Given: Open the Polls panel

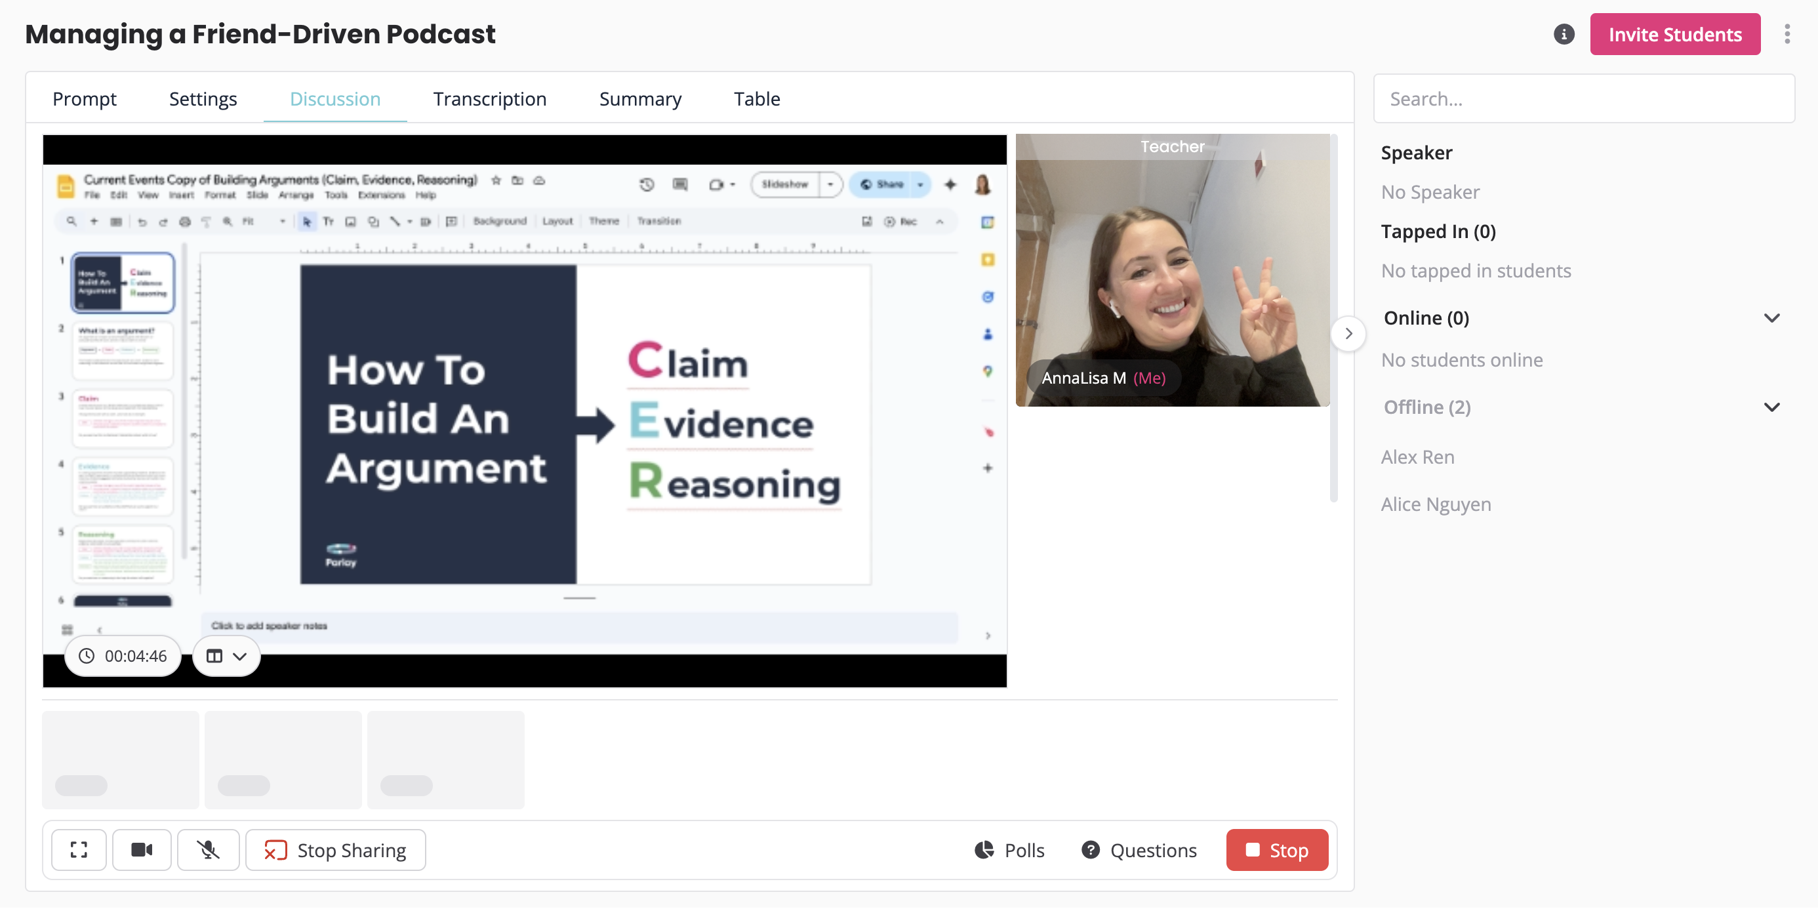Looking at the screenshot, I should click(x=1009, y=850).
